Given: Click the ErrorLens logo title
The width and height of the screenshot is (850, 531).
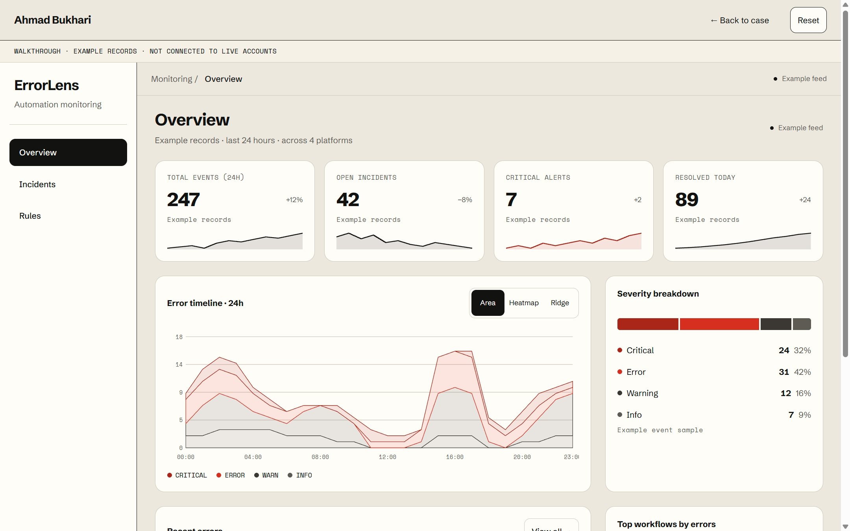Looking at the screenshot, I should (x=46, y=85).
